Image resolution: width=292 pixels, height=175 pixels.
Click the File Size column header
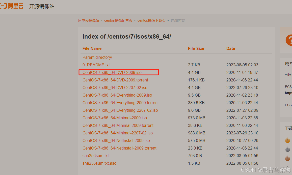pyautogui.click(x=196, y=48)
